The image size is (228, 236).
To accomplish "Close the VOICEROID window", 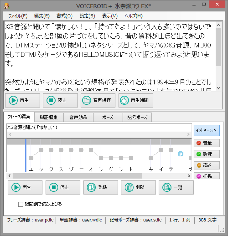I will tap(217, 4).
